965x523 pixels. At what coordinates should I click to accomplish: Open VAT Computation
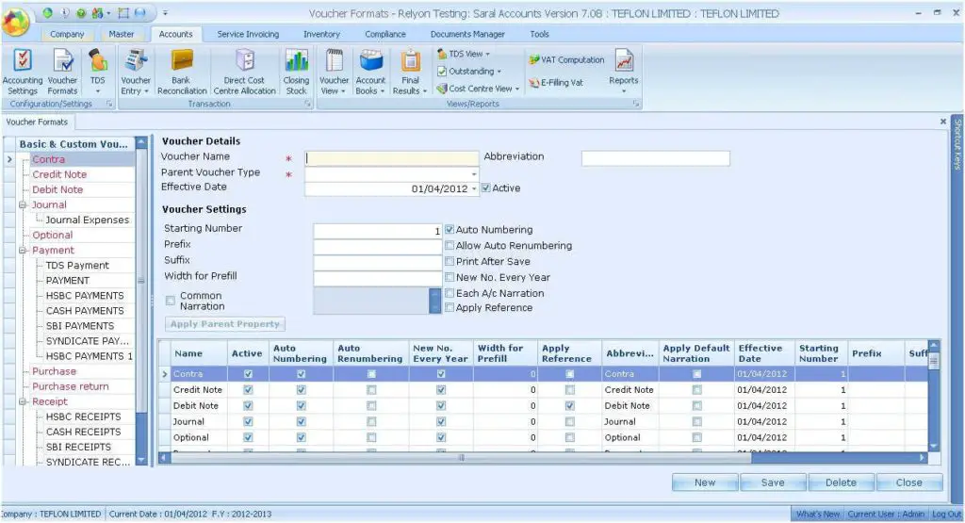point(566,60)
